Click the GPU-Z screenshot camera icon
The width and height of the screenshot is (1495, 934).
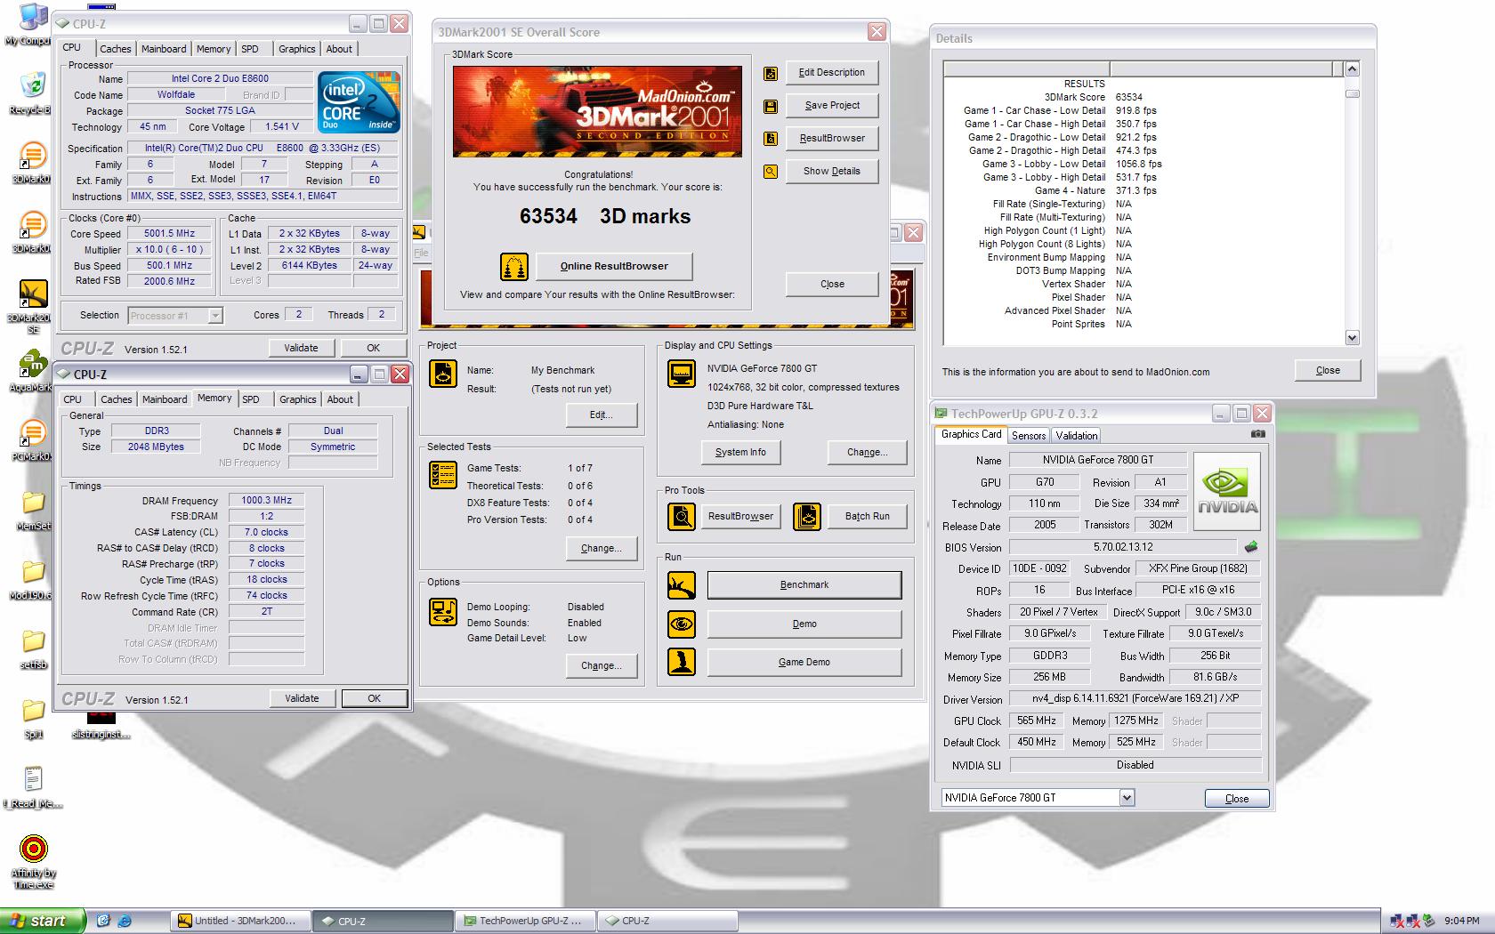[1257, 434]
